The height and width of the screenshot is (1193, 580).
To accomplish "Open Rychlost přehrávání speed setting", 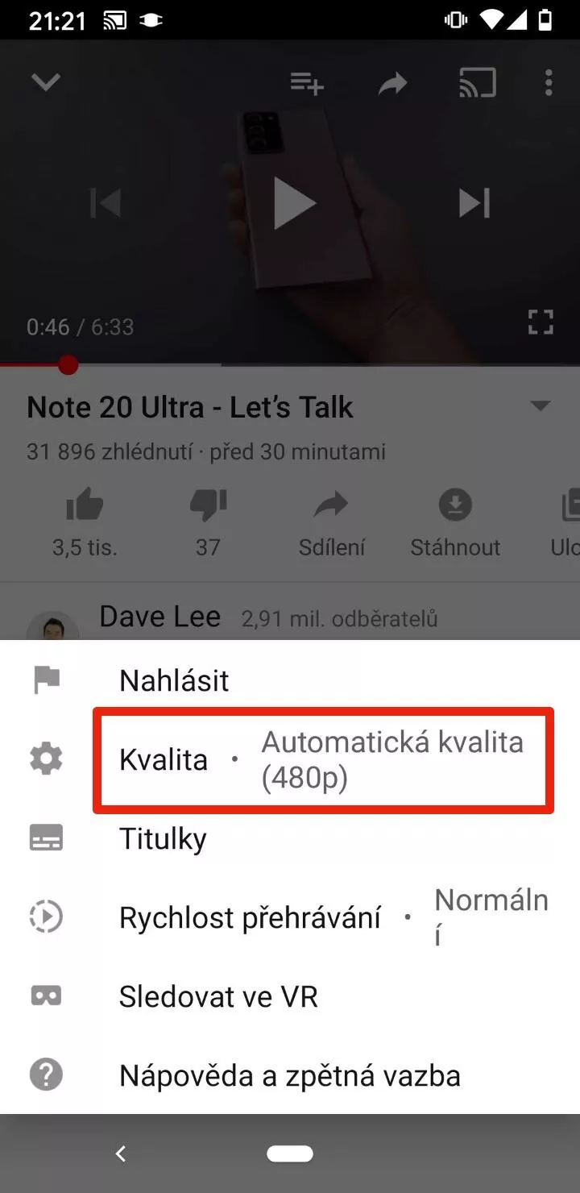I will pyautogui.click(x=290, y=917).
